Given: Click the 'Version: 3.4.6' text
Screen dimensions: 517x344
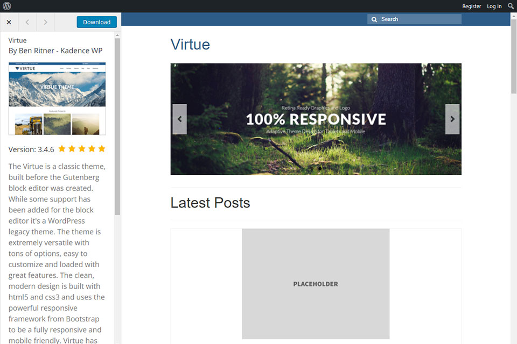Looking at the screenshot, I should 31,149.
